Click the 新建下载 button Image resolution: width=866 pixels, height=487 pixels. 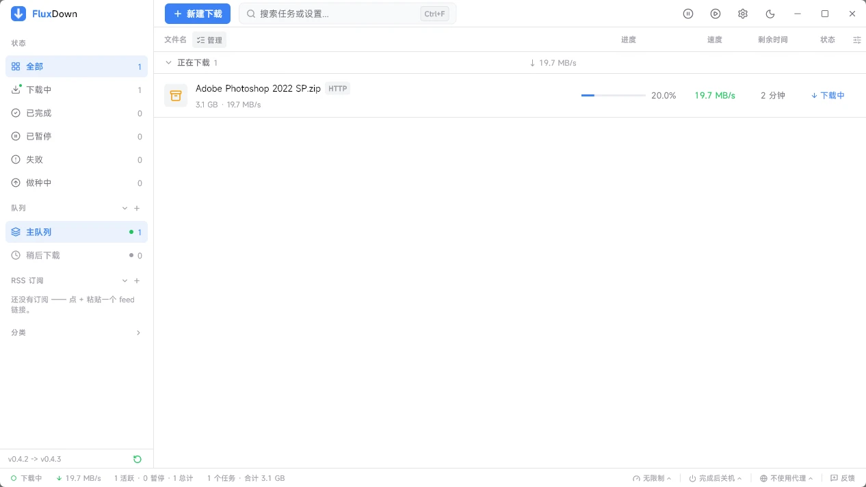click(198, 14)
